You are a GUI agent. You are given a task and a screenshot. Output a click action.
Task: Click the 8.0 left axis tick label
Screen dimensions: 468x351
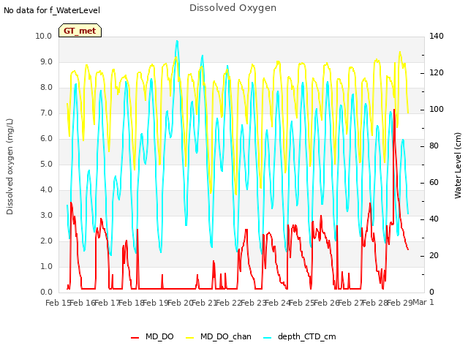point(46,88)
